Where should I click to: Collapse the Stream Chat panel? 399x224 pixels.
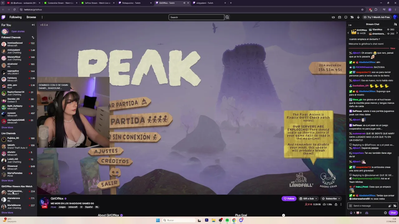click(350, 25)
